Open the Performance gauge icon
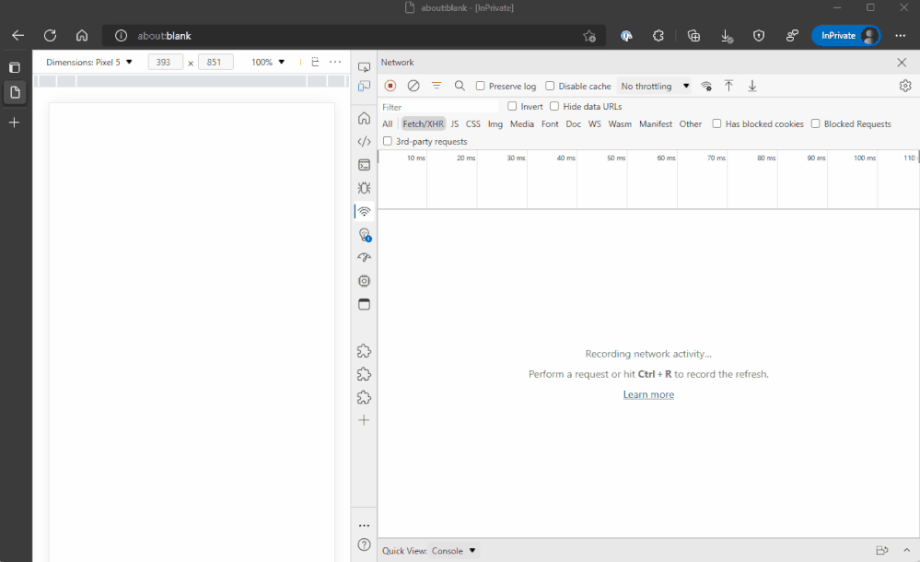This screenshot has height=562, width=920. [365, 258]
